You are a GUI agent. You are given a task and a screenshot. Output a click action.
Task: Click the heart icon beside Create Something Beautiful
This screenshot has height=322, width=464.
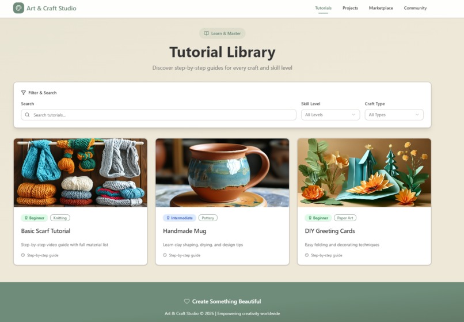pyautogui.click(x=187, y=301)
